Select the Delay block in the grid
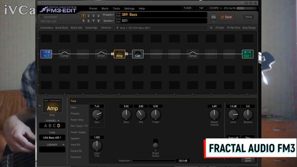The image size is (297, 167). click(x=193, y=54)
